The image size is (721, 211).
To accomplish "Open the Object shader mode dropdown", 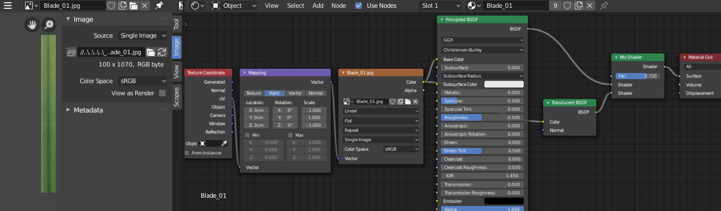I will pyautogui.click(x=233, y=6).
